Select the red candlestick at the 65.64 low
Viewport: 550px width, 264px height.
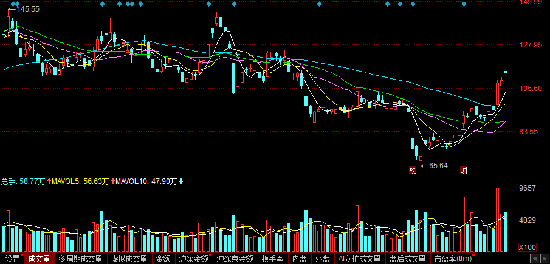click(421, 158)
